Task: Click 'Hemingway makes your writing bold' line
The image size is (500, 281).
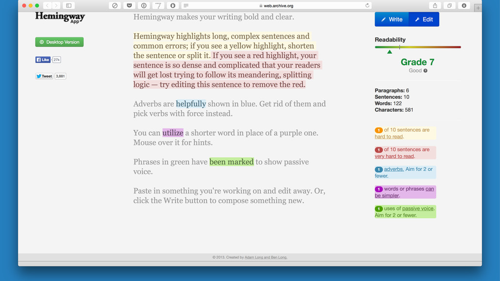Action: tap(214, 17)
